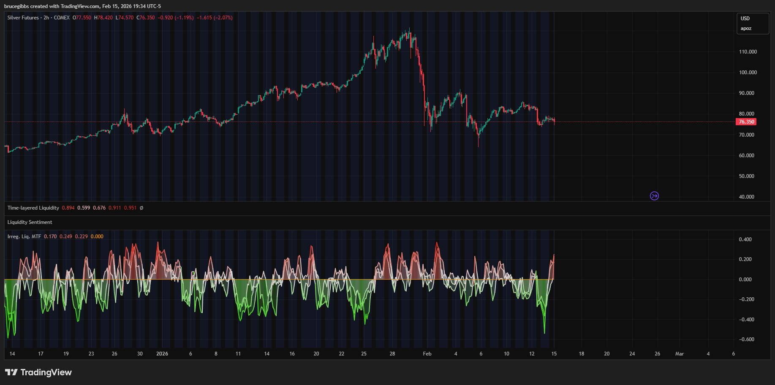Click the 2026 year marker on time axis

point(162,354)
